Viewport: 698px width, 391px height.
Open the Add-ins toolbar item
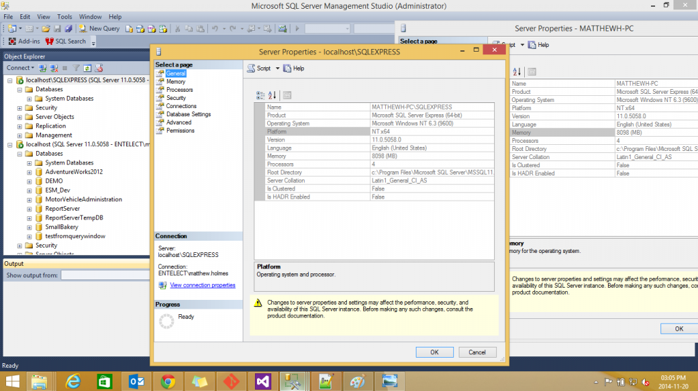pos(25,41)
